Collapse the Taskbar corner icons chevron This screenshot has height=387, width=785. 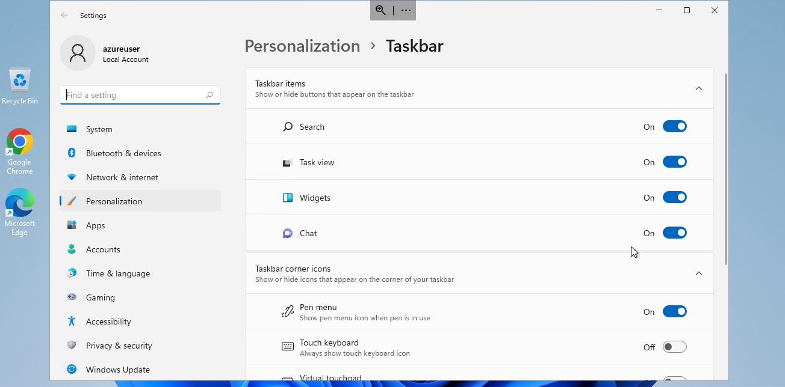tap(699, 273)
